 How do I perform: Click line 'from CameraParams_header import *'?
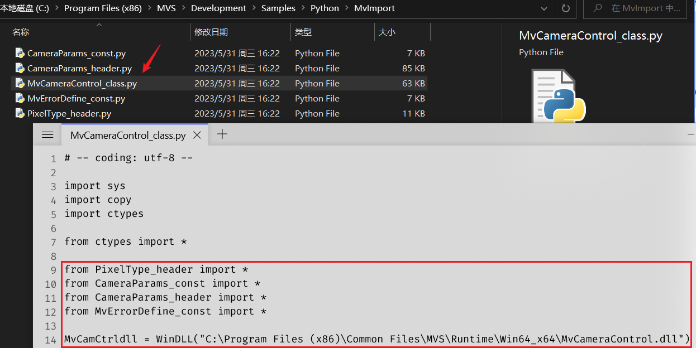click(x=165, y=297)
